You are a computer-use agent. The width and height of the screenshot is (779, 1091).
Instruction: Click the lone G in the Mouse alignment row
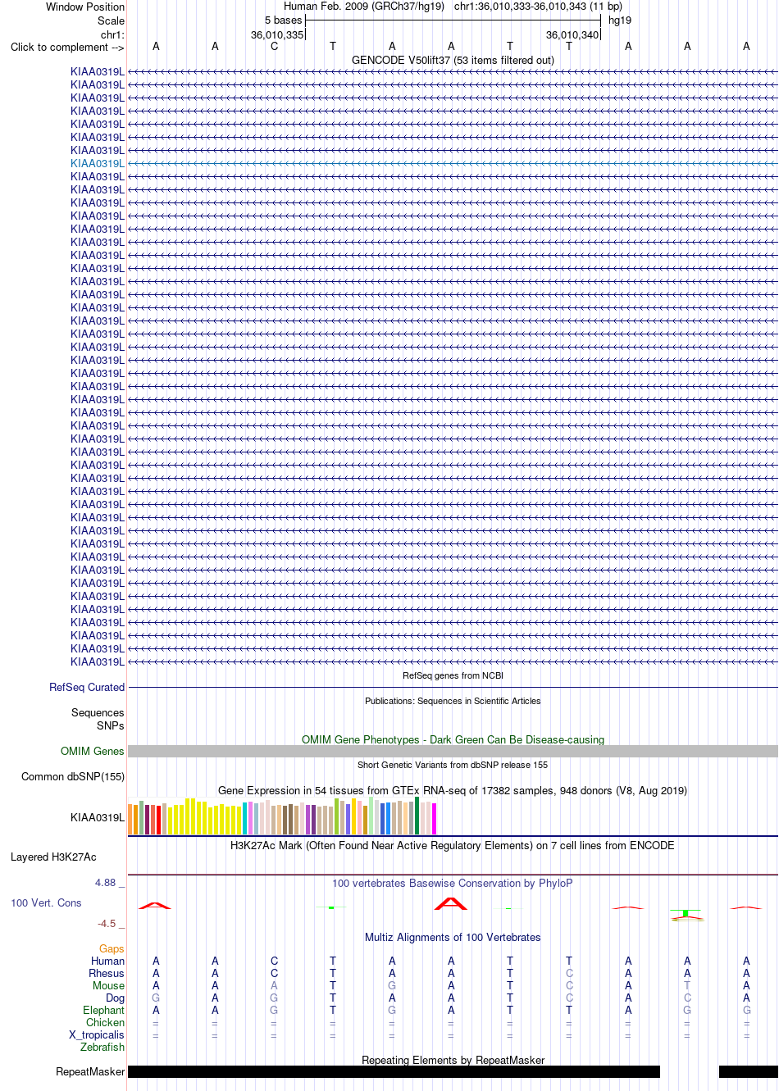click(392, 985)
